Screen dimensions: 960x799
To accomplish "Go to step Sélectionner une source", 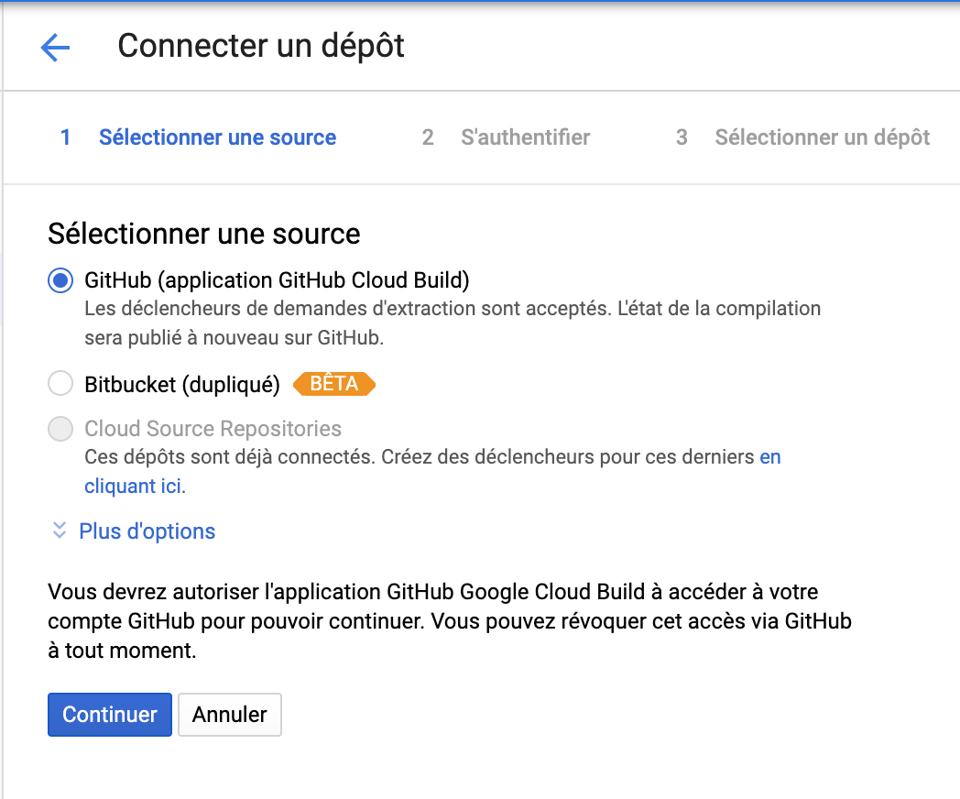I will pyautogui.click(x=217, y=137).
